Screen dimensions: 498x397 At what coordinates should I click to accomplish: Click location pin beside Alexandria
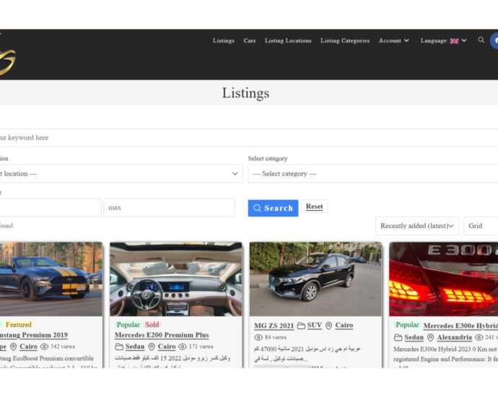430,337
